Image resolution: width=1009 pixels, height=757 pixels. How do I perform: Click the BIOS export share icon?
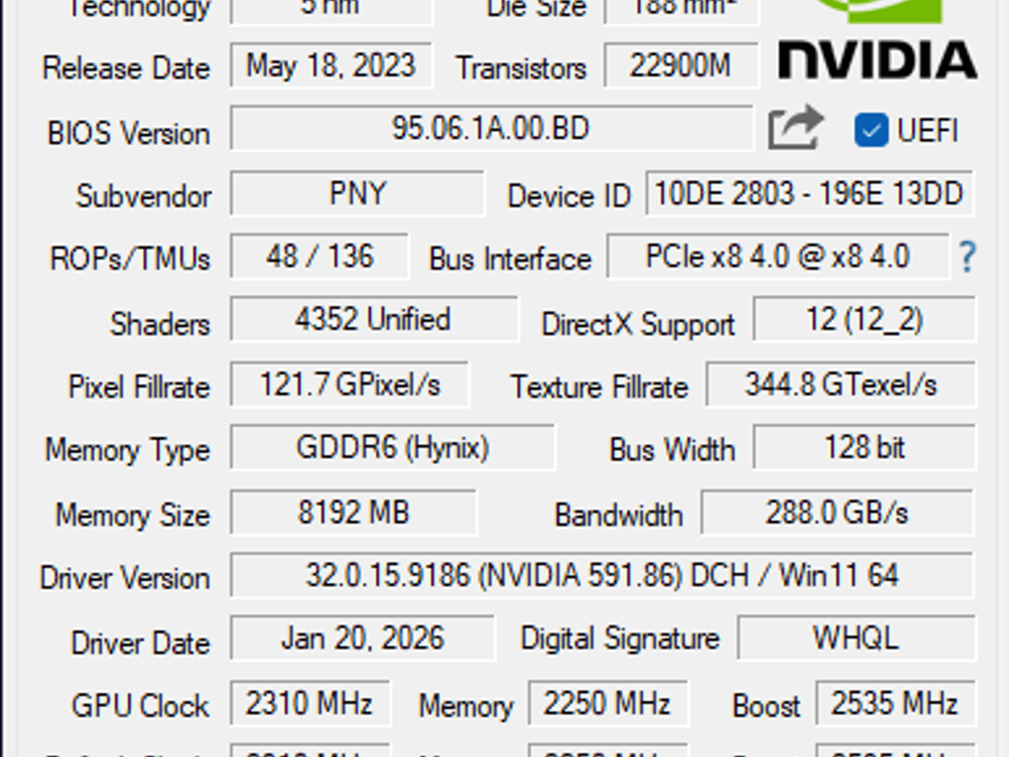point(795,128)
